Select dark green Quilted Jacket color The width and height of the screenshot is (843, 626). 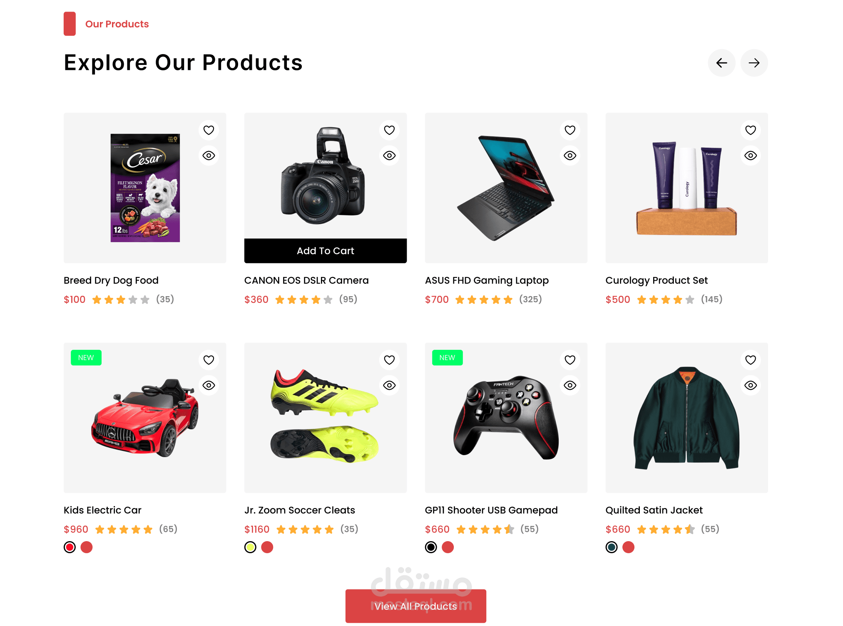(612, 547)
